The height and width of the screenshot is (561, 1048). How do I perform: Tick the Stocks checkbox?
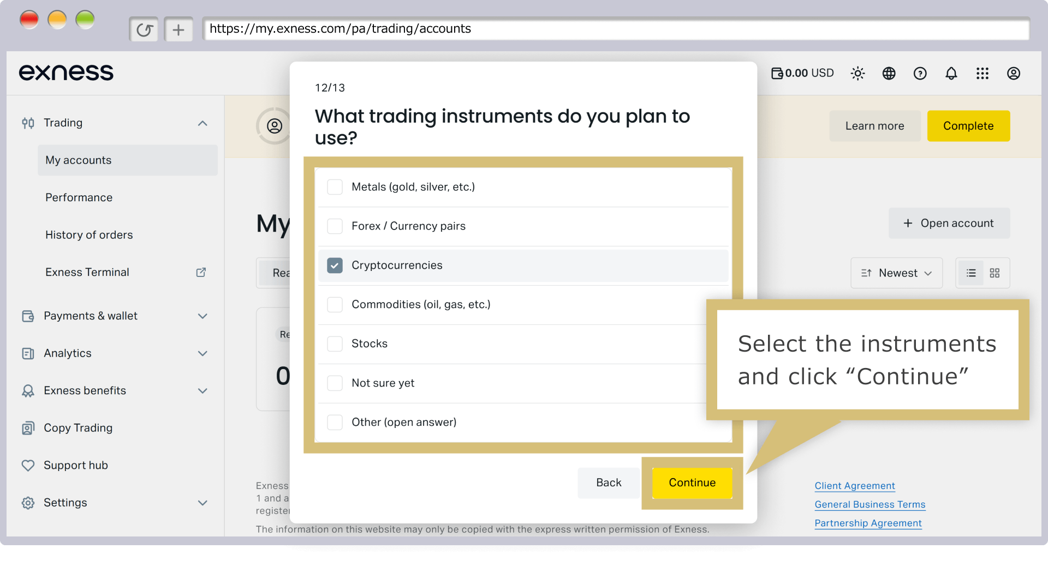tap(335, 344)
